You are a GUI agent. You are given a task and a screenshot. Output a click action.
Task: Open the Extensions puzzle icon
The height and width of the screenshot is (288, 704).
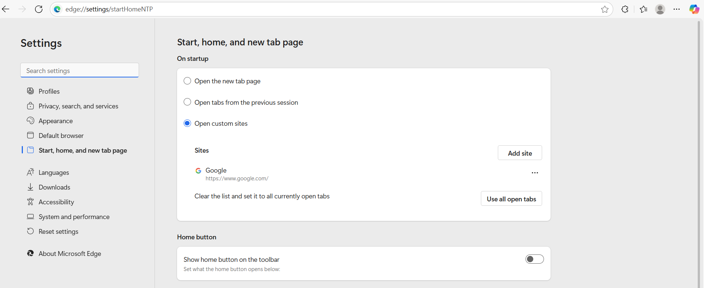click(625, 9)
